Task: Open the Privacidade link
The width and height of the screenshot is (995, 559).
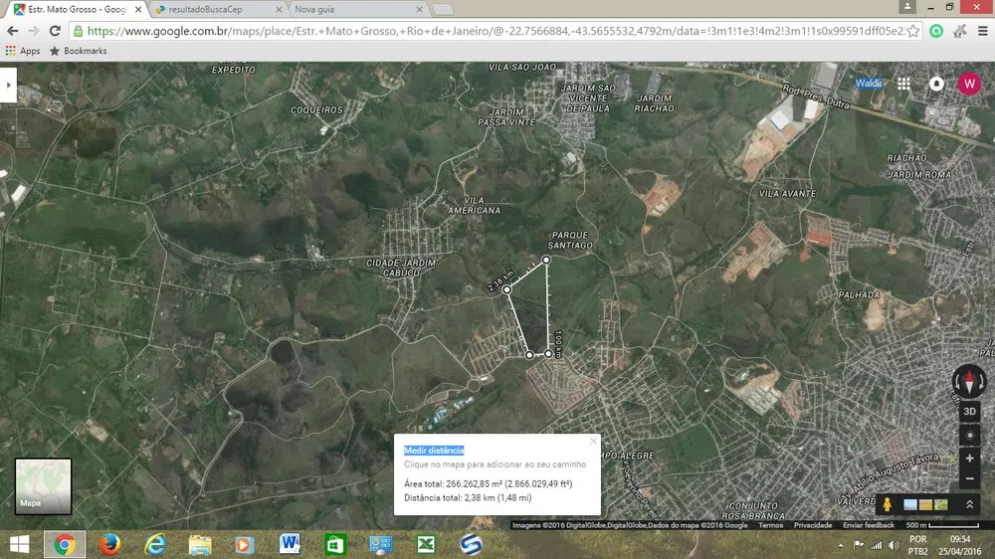Action: [813, 525]
